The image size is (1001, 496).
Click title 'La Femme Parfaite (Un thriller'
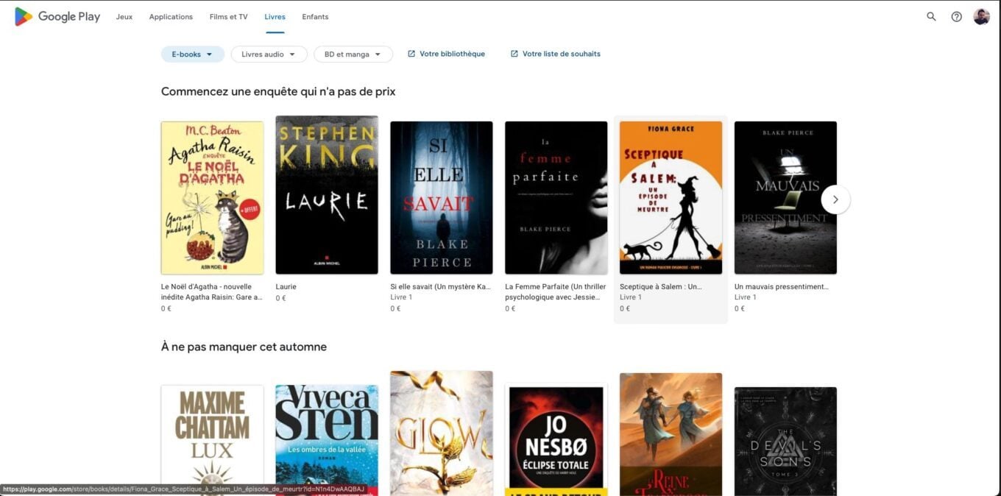click(x=556, y=287)
